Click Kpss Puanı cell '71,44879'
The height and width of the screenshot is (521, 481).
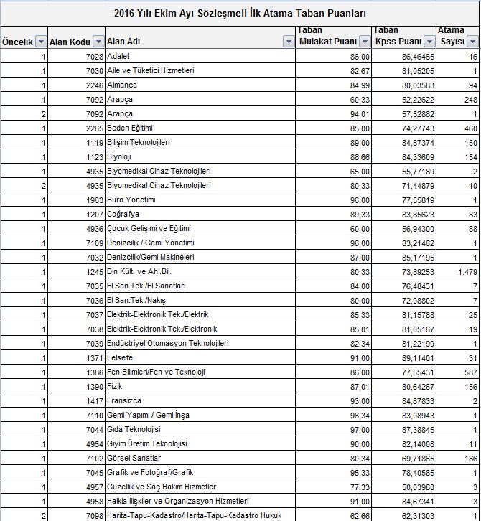403,185
